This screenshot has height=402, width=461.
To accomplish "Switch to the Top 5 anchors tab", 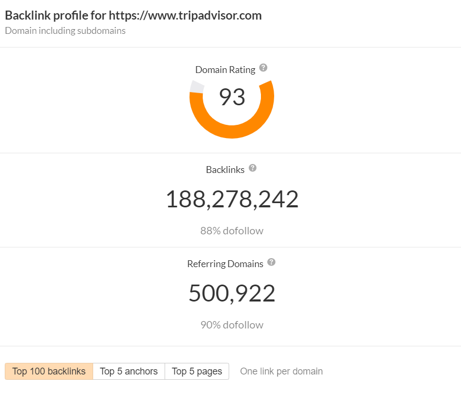I will 129,371.
